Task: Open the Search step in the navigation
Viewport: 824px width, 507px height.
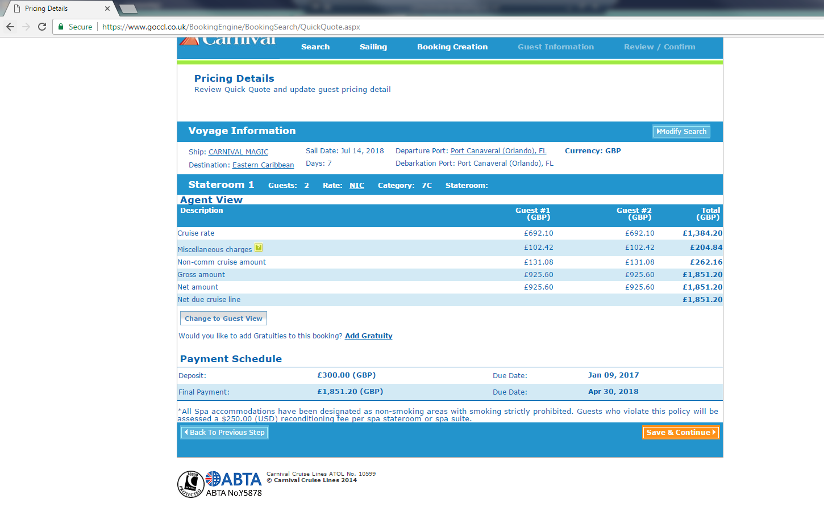Action: (315, 47)
